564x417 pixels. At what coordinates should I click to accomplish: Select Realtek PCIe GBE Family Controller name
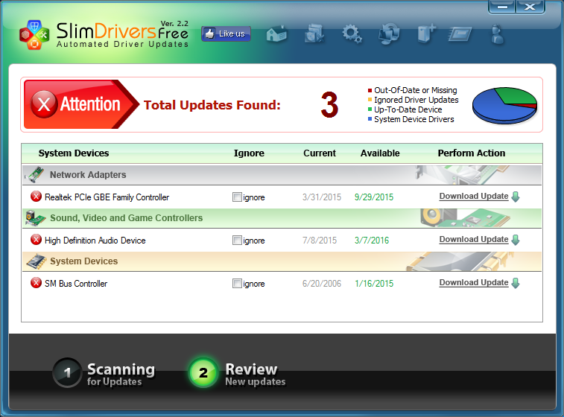107,197
